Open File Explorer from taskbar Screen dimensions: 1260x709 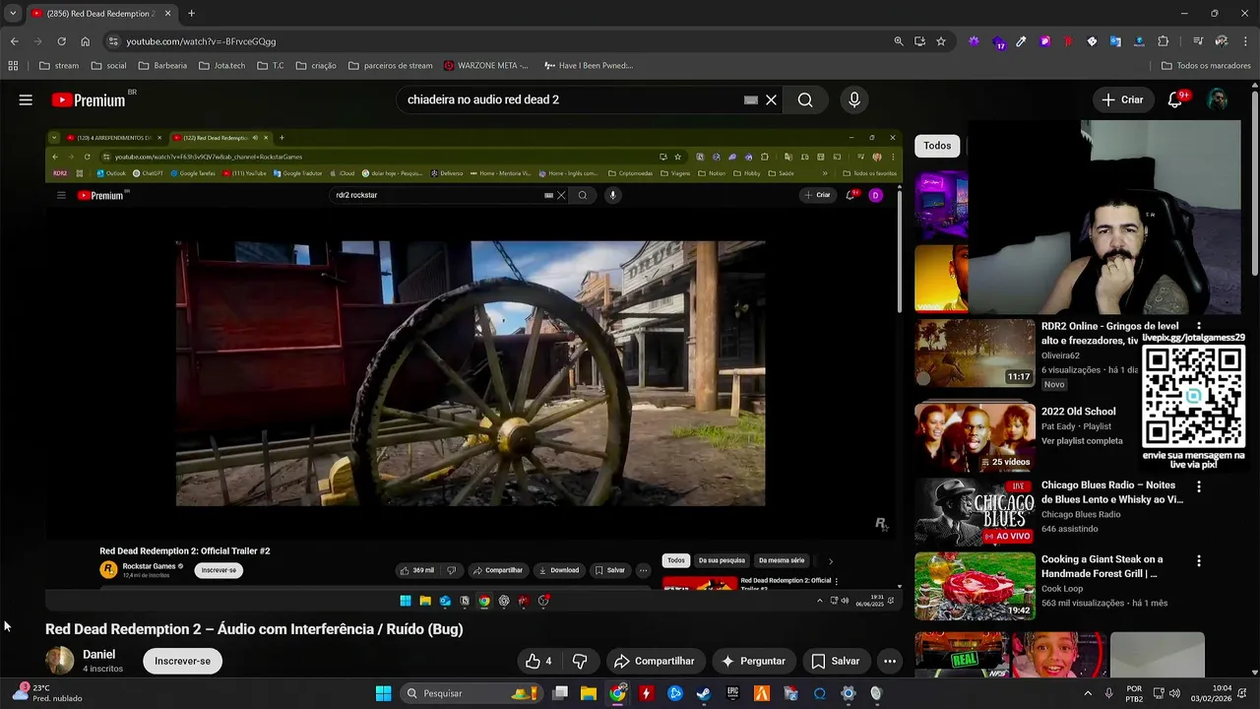click(x=588, y=693)
